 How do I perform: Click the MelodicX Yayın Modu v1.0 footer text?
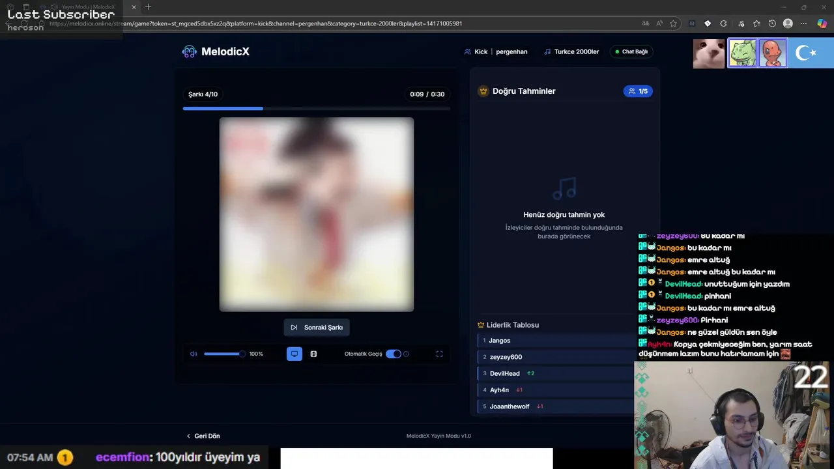pyautogui.click(x=439, y=436)
